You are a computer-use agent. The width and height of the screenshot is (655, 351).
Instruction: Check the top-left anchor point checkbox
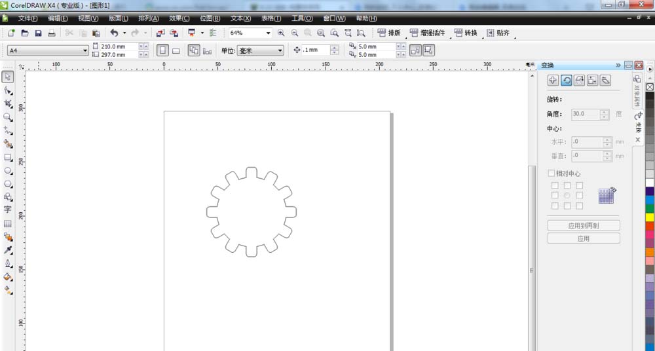point(555,185)
